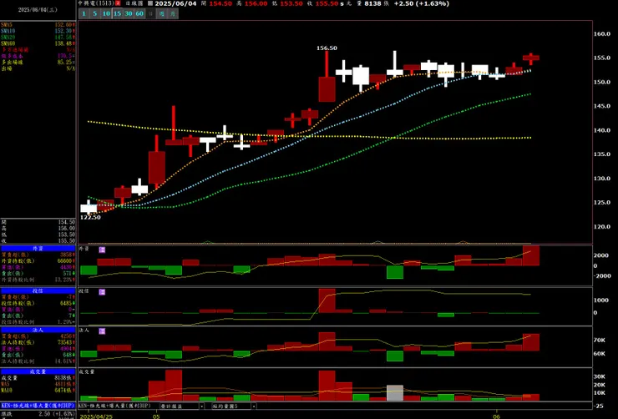Click the purple icon in 投信 chart pane
The width and height of the screenshot is (618, 419).
(x=102, y=292)
